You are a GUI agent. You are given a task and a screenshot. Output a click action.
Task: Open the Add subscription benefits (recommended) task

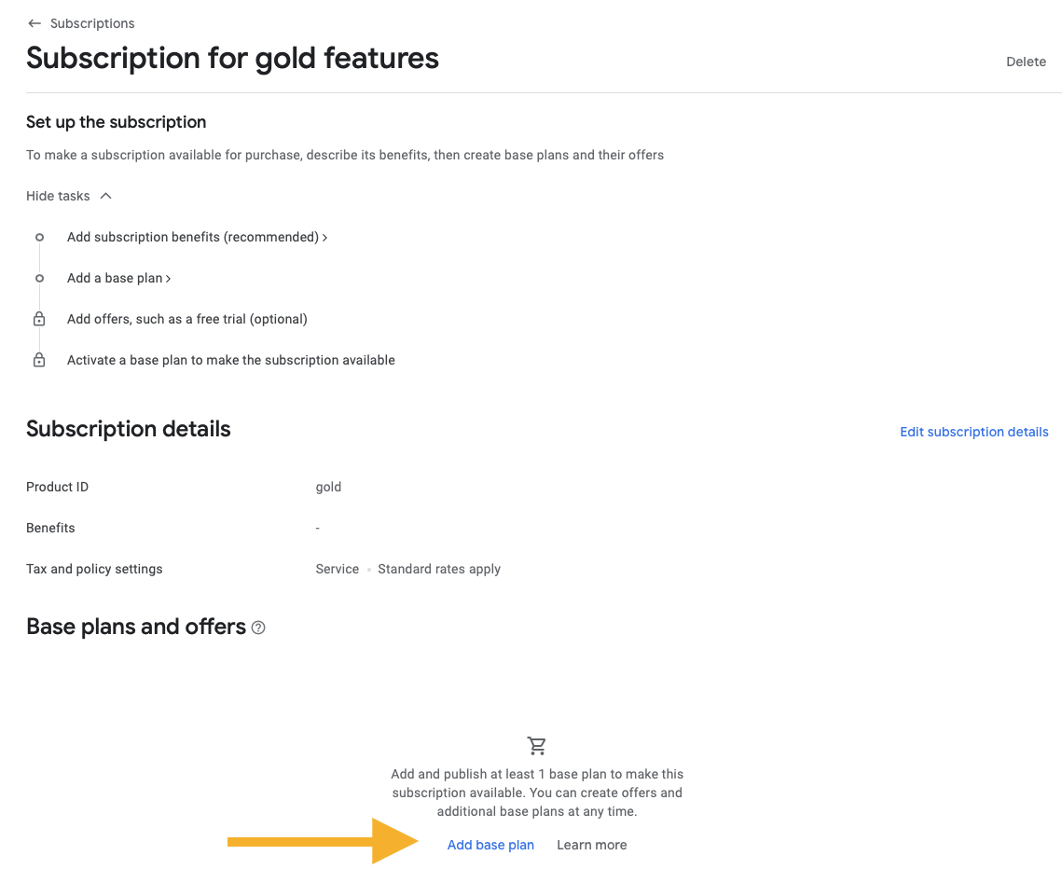tap(197, 237)
